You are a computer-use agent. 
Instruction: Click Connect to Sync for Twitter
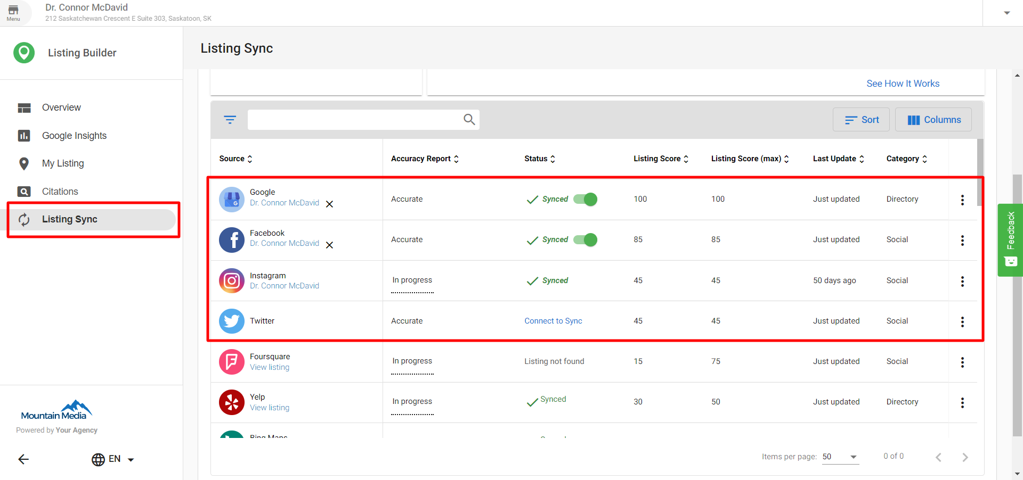pos(553,321)
